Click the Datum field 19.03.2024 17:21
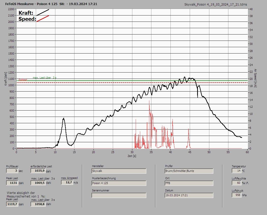 coord(189,195)
